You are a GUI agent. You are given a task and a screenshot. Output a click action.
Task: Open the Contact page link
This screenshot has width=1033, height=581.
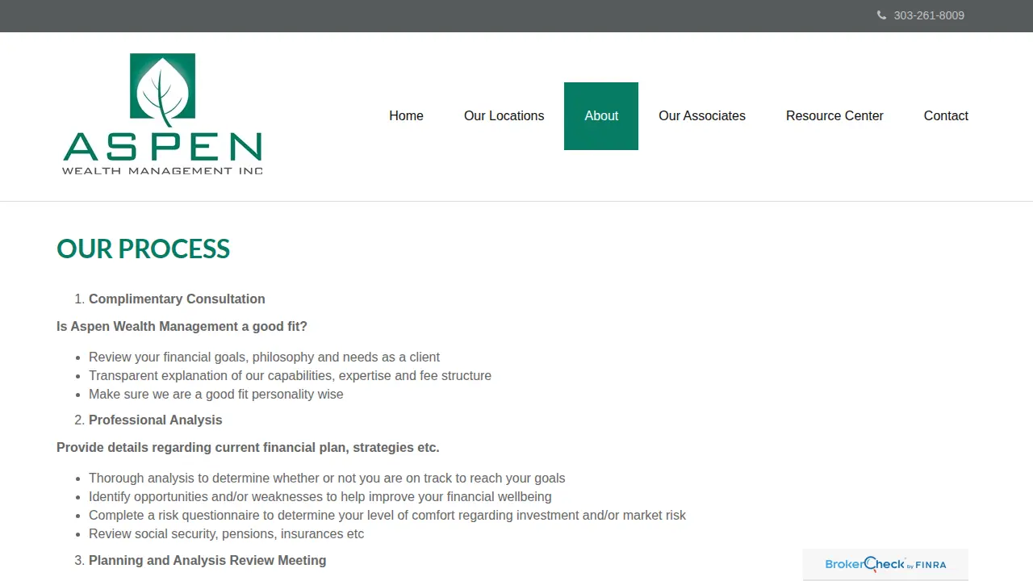946,116
